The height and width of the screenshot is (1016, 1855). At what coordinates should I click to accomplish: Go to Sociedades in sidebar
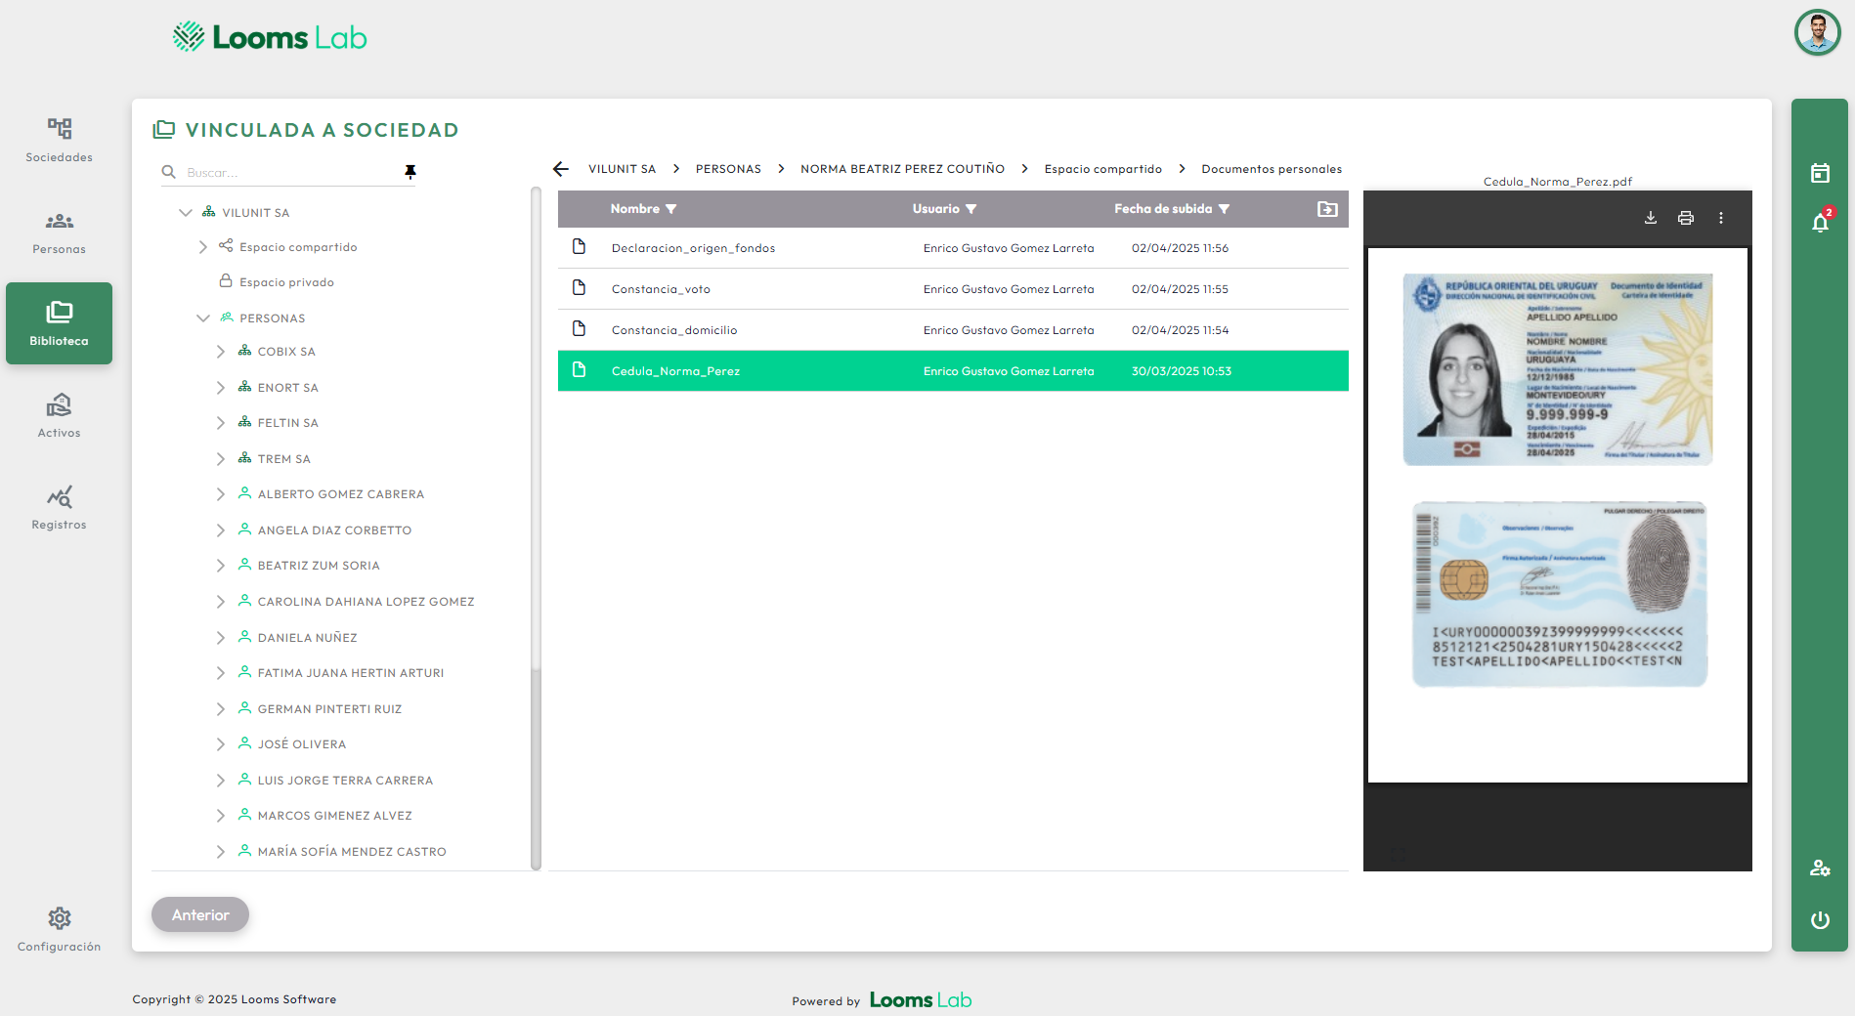point(59,140)
